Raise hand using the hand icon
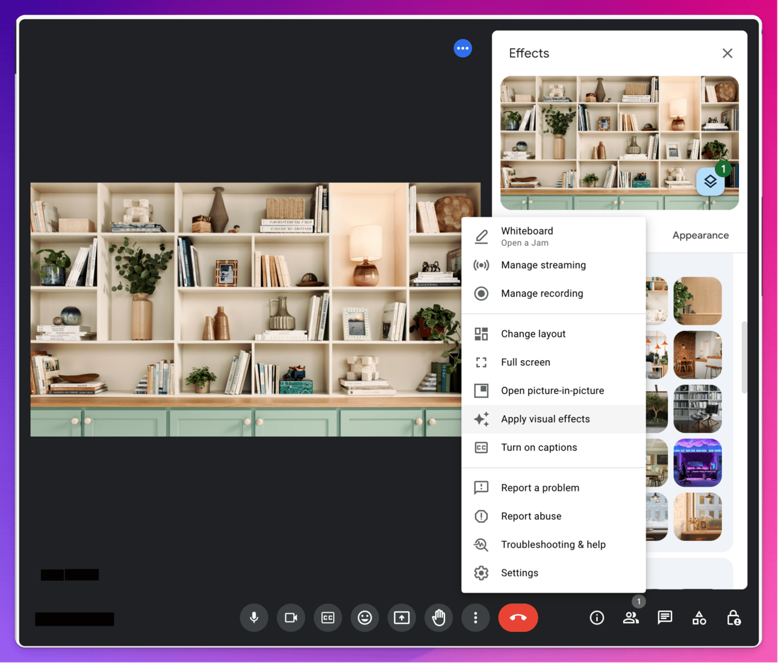 coord(438,618)
